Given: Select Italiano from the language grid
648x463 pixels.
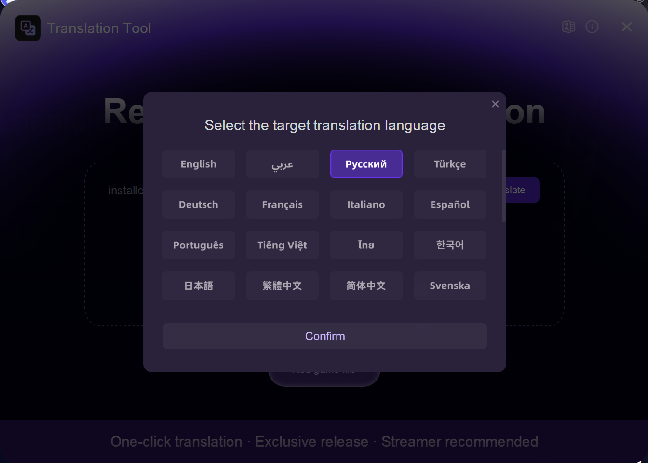Looking at the screenshot, I should (366, 204).
